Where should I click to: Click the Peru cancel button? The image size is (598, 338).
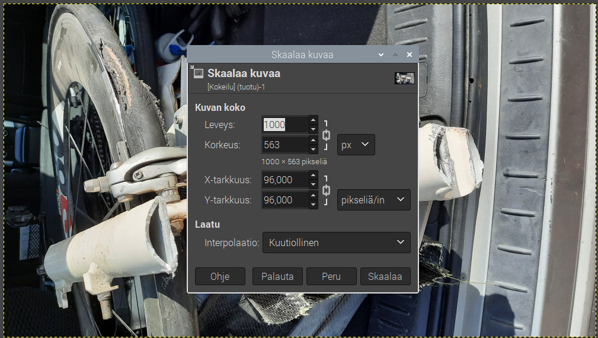click(331, 276)
